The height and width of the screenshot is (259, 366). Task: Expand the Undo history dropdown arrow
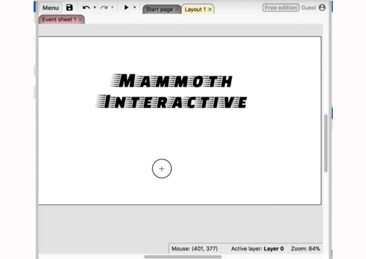(x=95, y=8)
